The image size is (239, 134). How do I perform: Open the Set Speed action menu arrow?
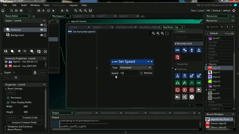pyautogui.click(x=148, y=61)
